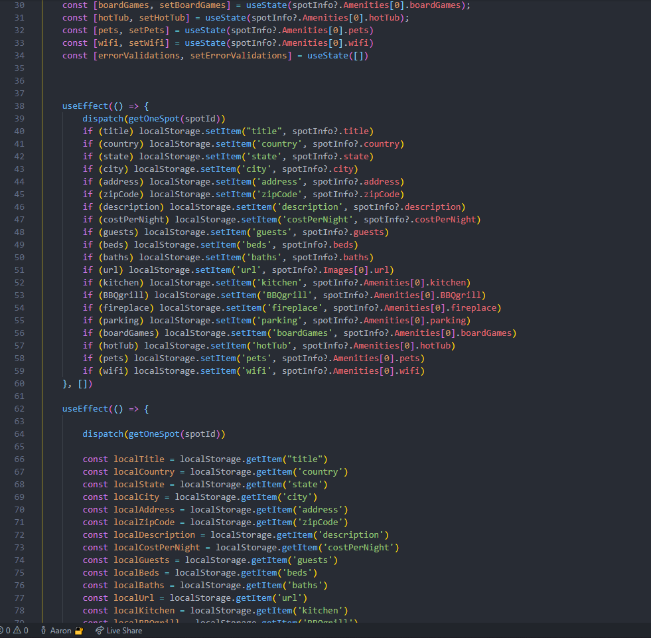The image size is (651, 638).
Task: Click localCostPerNight variable on line 73
Action: (157, 548)
